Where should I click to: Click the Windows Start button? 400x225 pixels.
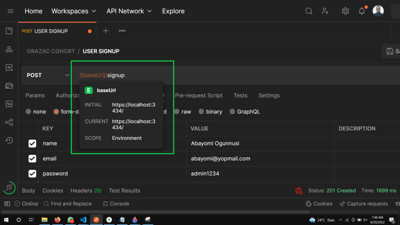pyautogui.click(x=6, y=219)
